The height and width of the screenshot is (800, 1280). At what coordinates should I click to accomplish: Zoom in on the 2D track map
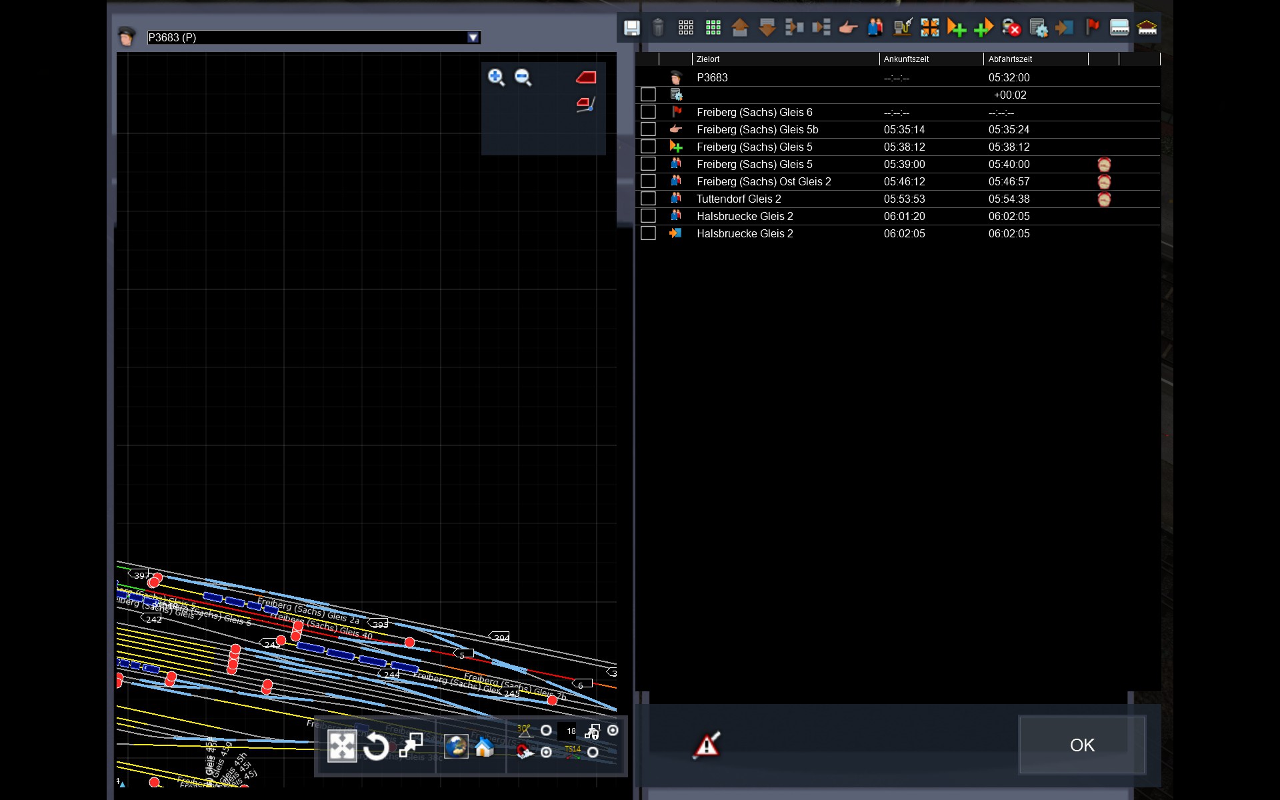tap(496, 77)
